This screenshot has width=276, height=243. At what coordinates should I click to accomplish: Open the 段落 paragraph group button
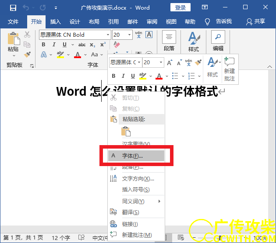169,41
